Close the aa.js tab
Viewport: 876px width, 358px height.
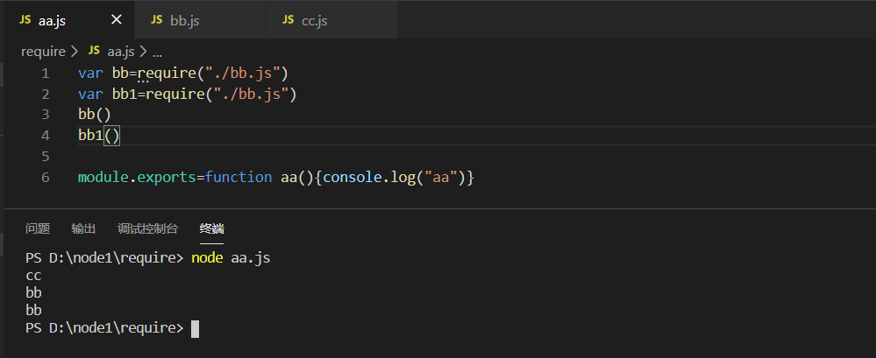coord(117,20)
